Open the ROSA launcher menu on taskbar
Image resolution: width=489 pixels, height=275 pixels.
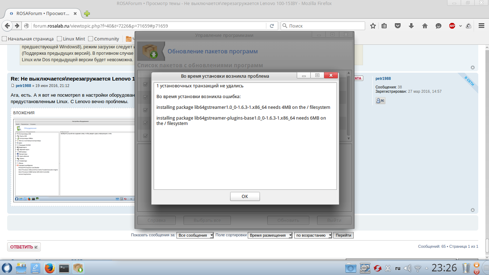pos(7,268)
